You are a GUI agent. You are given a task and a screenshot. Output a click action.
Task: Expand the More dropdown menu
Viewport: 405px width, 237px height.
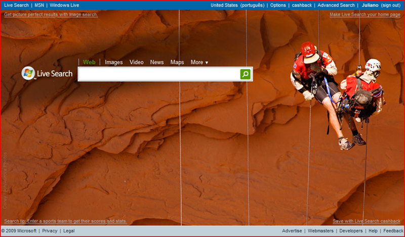coord(199,62)
